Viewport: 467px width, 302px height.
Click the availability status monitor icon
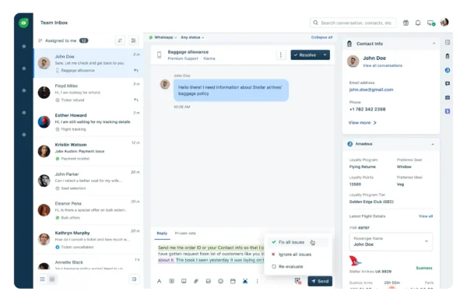pyautogui.click(x=431, y=23)
